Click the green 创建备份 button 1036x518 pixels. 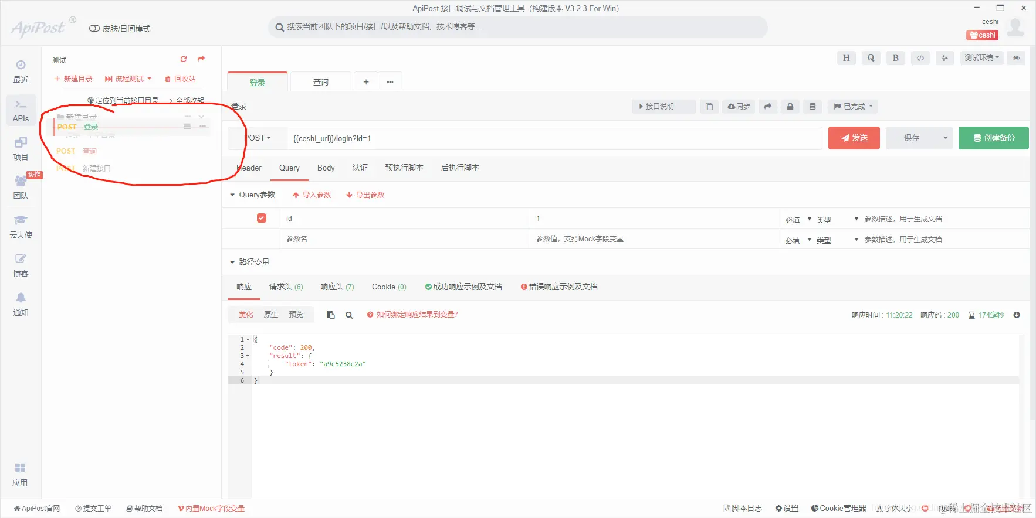[x=994, y=138]
